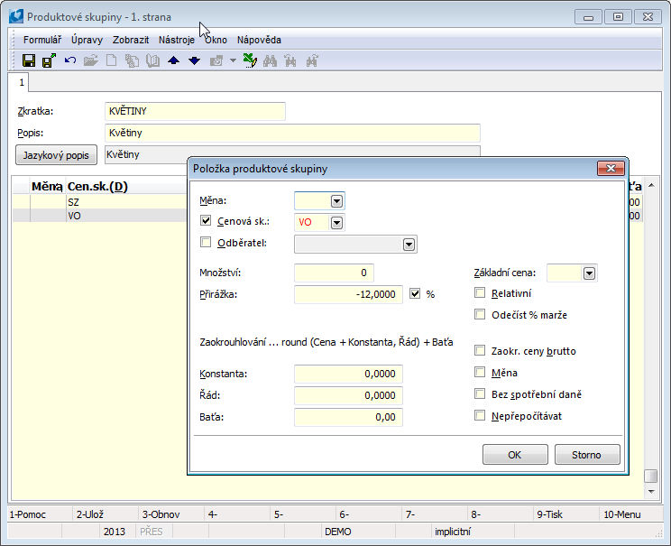Uncheck the Cenová sk. checkbox
671x546 pixels.
click(206, 221)
